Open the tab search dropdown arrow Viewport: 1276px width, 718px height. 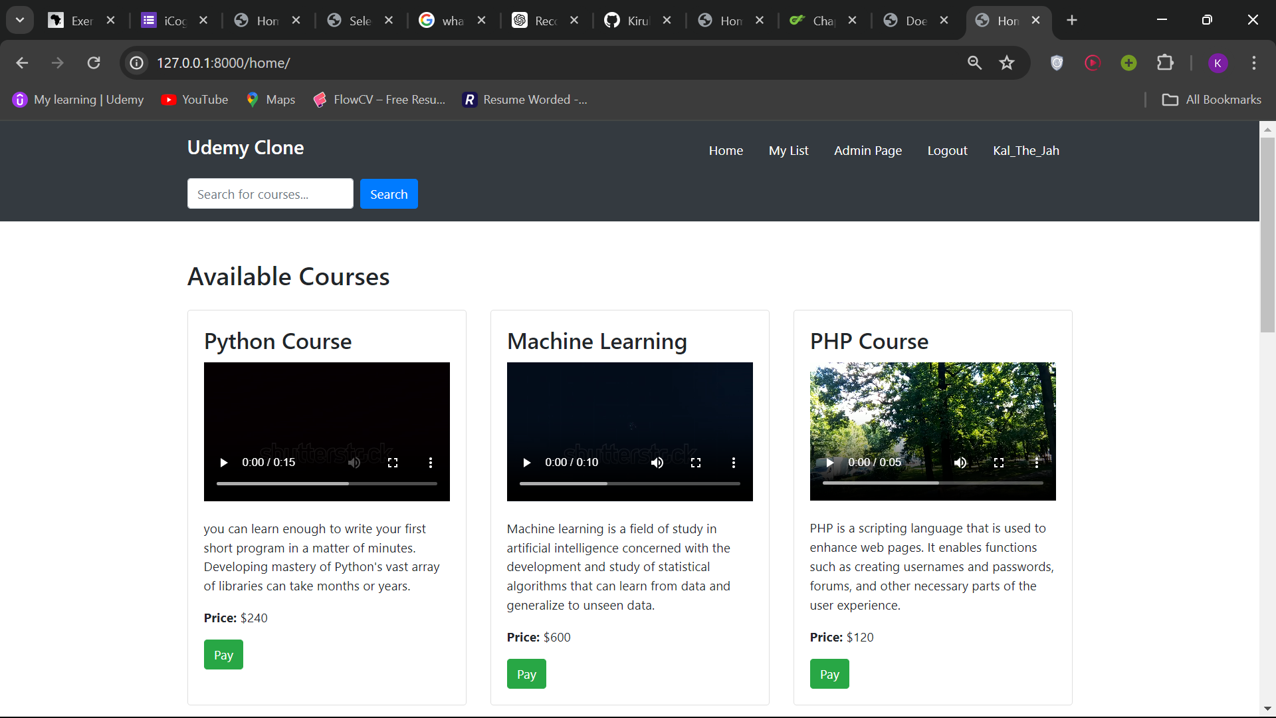(x=20, y=20)
